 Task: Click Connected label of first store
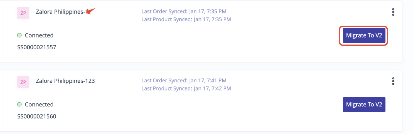[39, 35]
